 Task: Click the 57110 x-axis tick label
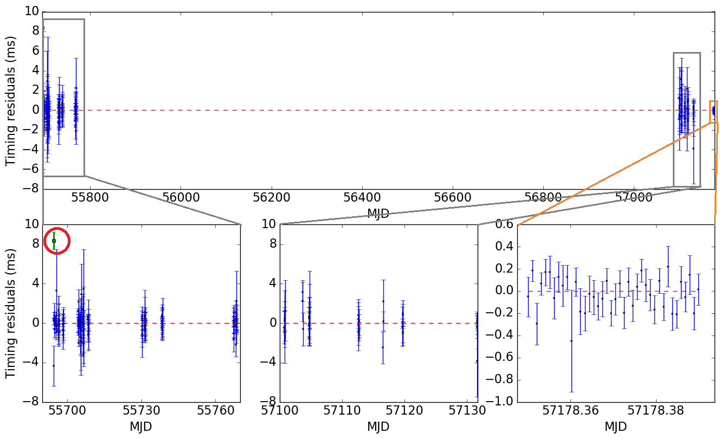(x=343, y=411)
